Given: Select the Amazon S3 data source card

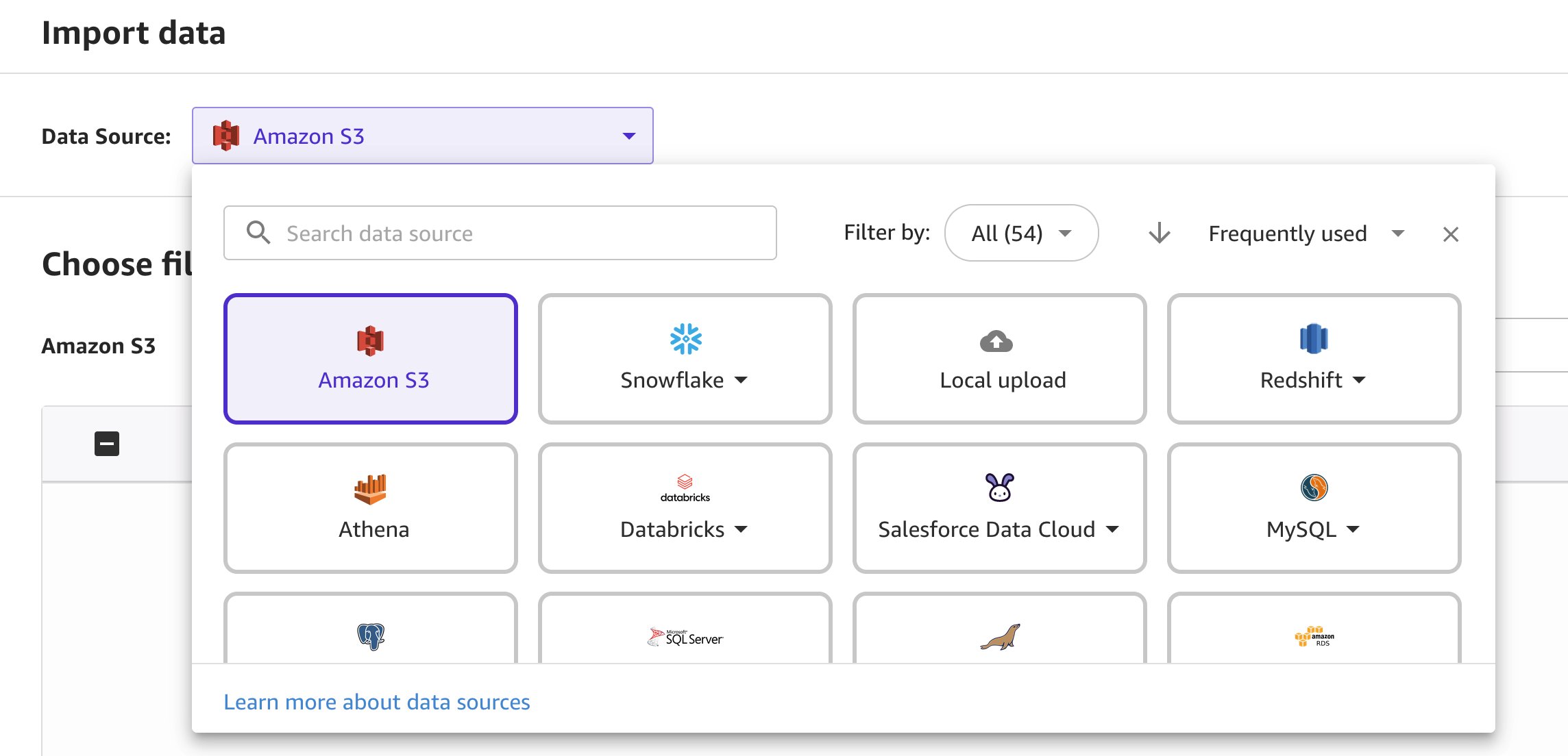Looking at the screenshot, I should tap(371, 359).
